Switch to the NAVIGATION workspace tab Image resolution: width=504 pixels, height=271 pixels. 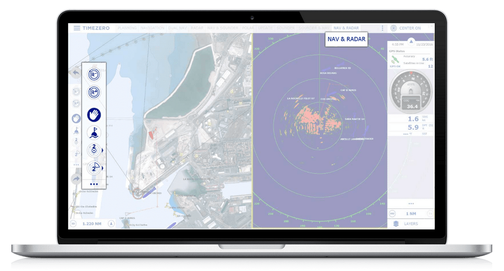click(x=152, y=28)
